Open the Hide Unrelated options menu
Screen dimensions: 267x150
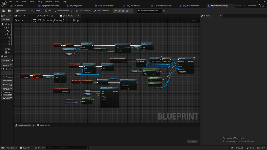tap(71, 11)
